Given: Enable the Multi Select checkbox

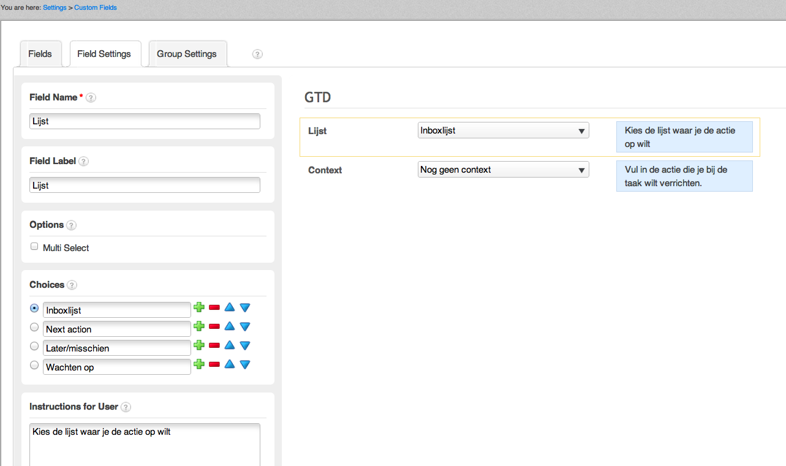Looking at the screenshot, I should (x=34, y=247).
